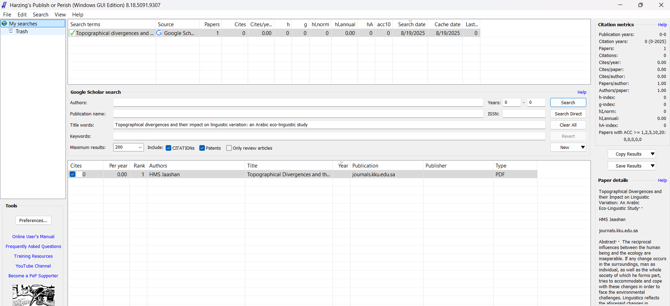Viewport: 670px width, 306px height.
Task: Toggle the Patents checkbox
Action: (x=202, y=148)
